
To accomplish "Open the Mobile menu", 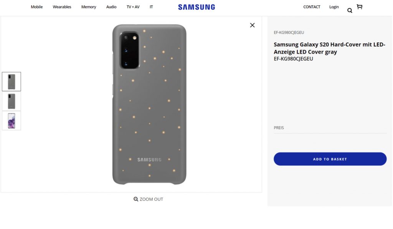I will tap(37, 7).
